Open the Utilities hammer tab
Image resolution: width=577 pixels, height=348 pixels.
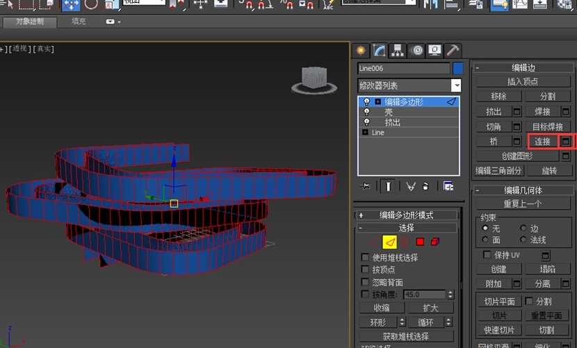pyautogui.click(x=453, y=51)
